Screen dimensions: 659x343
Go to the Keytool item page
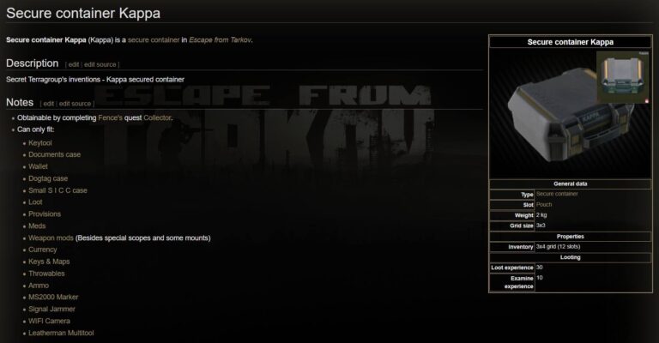pyautogui.click(x=40, y=143)
